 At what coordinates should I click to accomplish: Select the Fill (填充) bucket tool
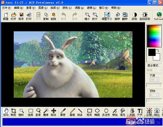click(123, 112)
